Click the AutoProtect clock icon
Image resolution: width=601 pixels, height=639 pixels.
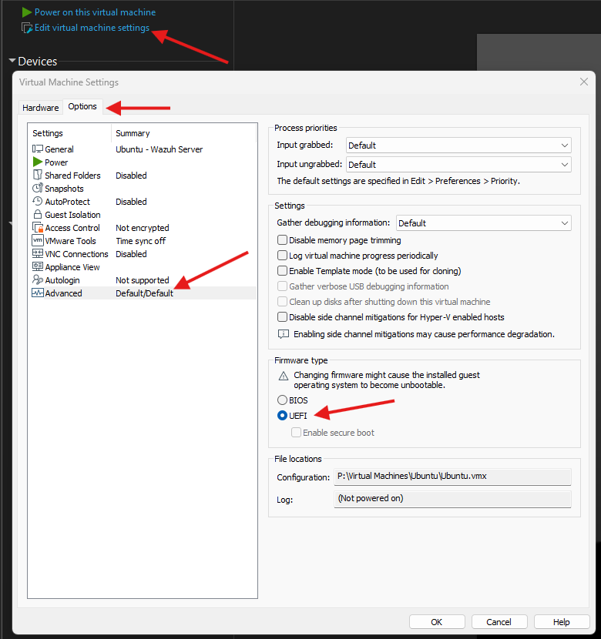coord(38,201)
